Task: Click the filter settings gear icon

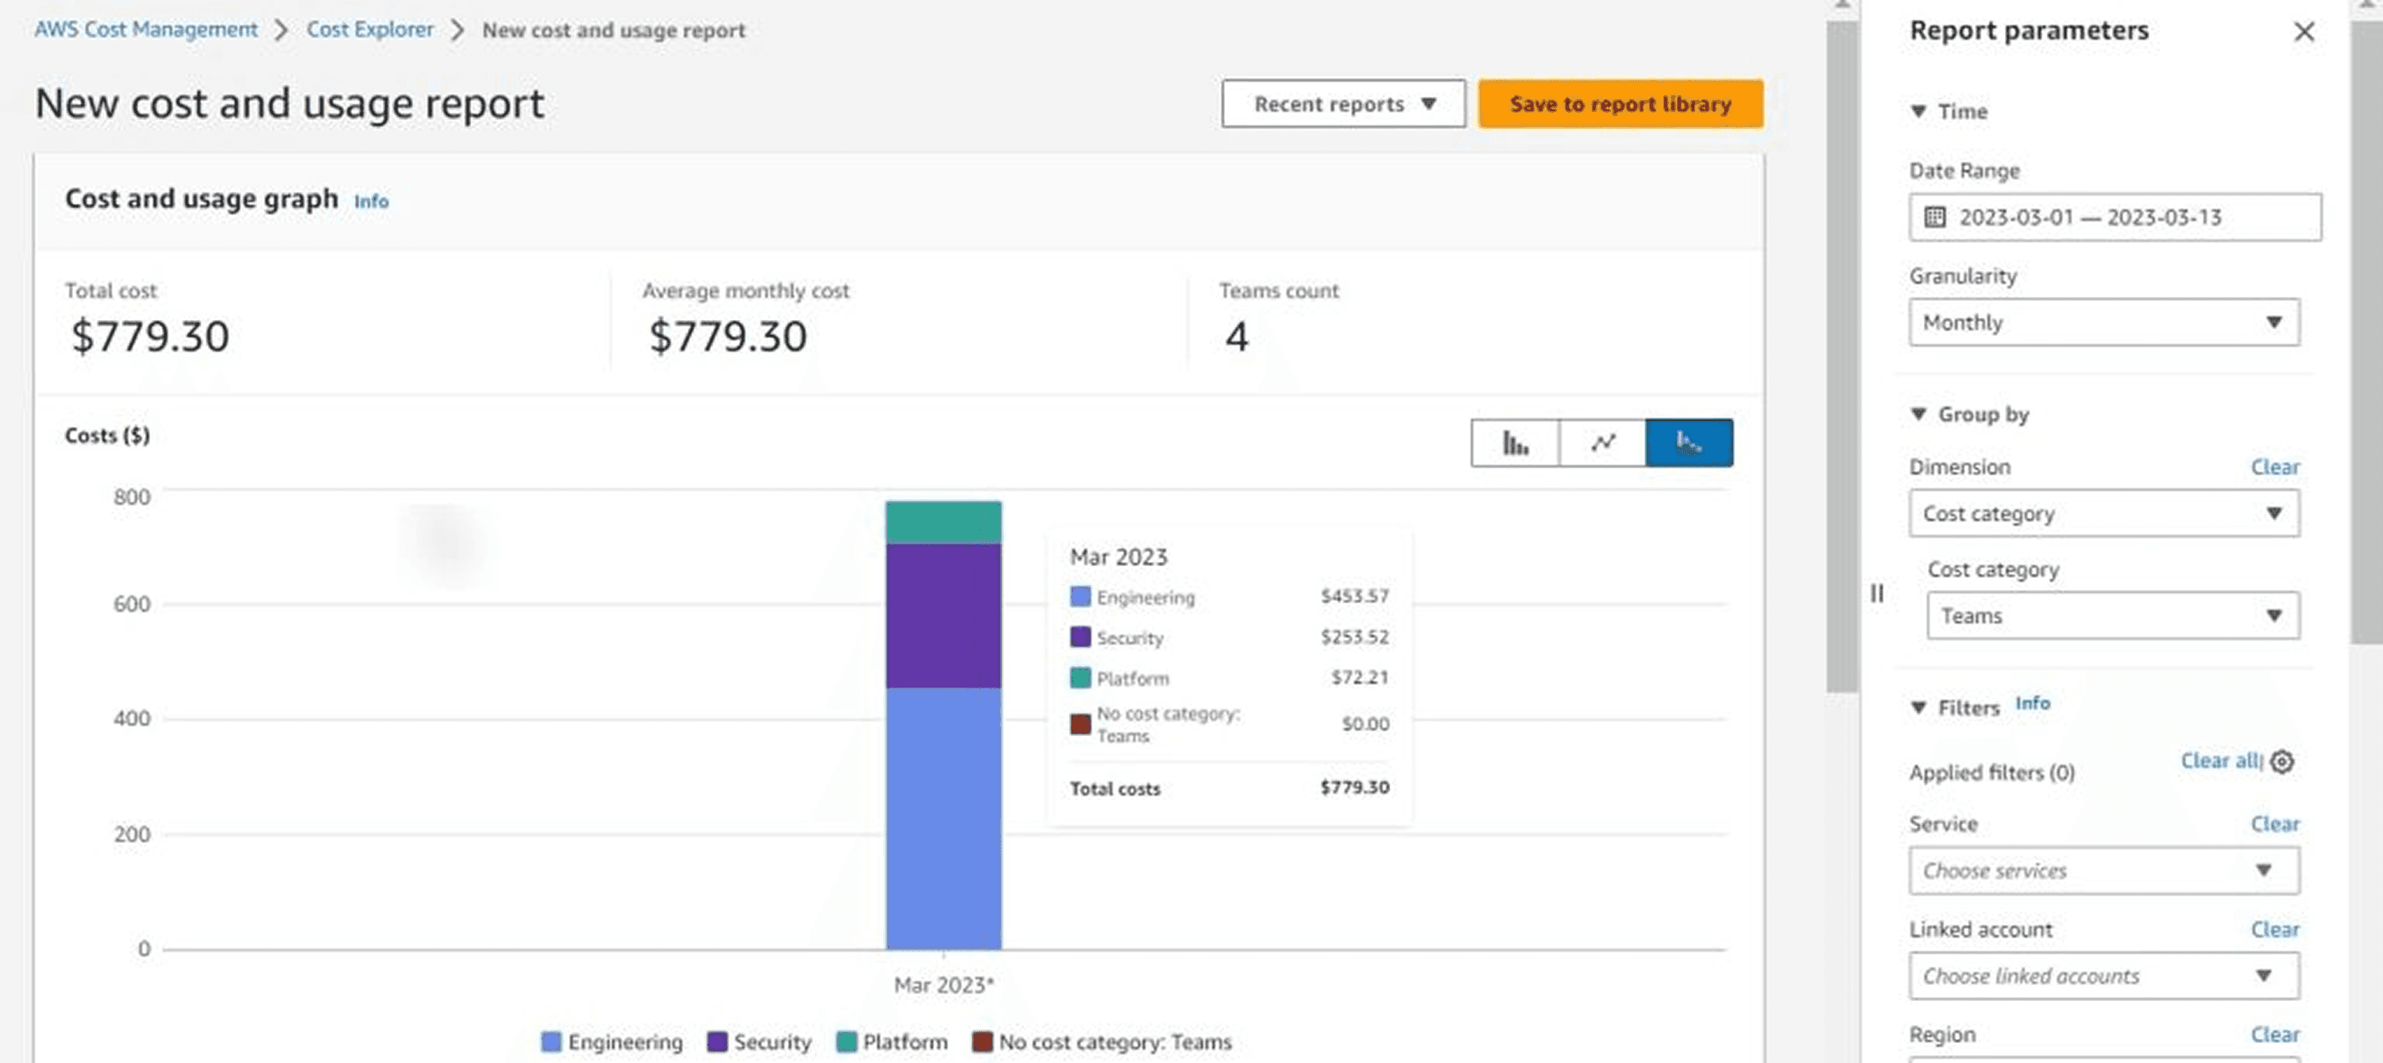Action: pyautogui.click(x=2282, y=761)
